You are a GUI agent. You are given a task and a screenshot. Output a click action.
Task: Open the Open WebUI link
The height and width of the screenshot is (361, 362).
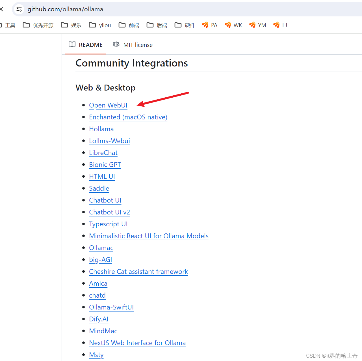[108, 105]
